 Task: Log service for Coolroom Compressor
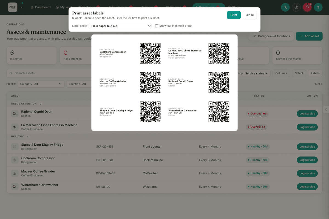tap(307, 160)
